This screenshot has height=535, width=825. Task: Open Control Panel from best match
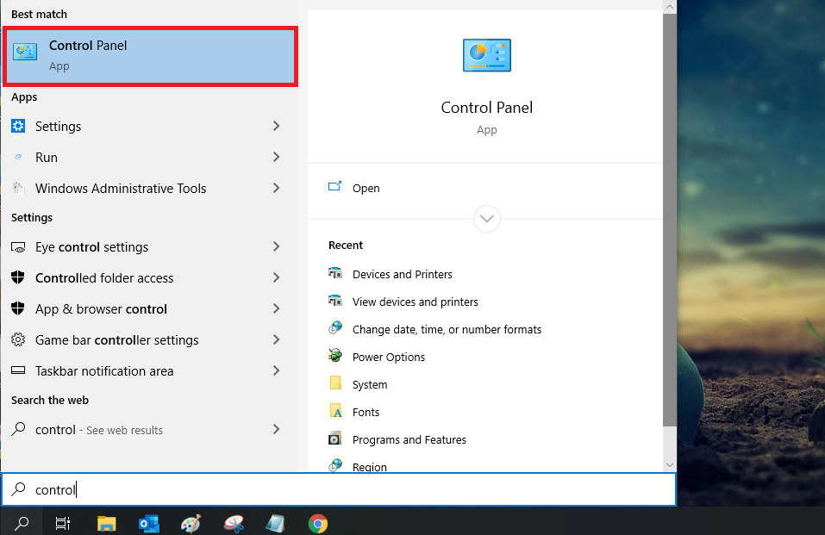pyautogui.click(x=149, y=55)
